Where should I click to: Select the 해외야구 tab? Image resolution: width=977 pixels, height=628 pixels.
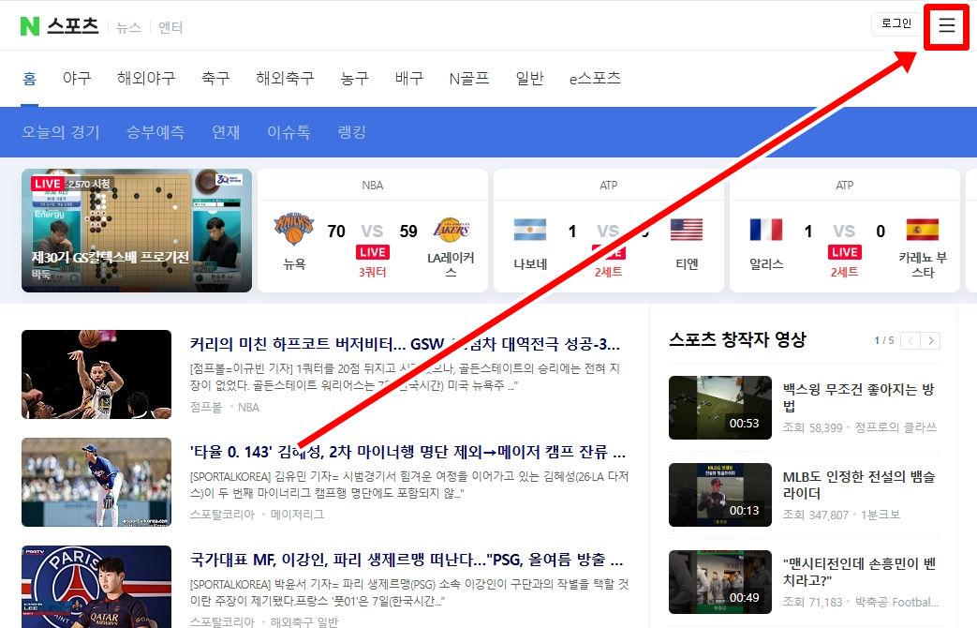[x=146, y=79]
